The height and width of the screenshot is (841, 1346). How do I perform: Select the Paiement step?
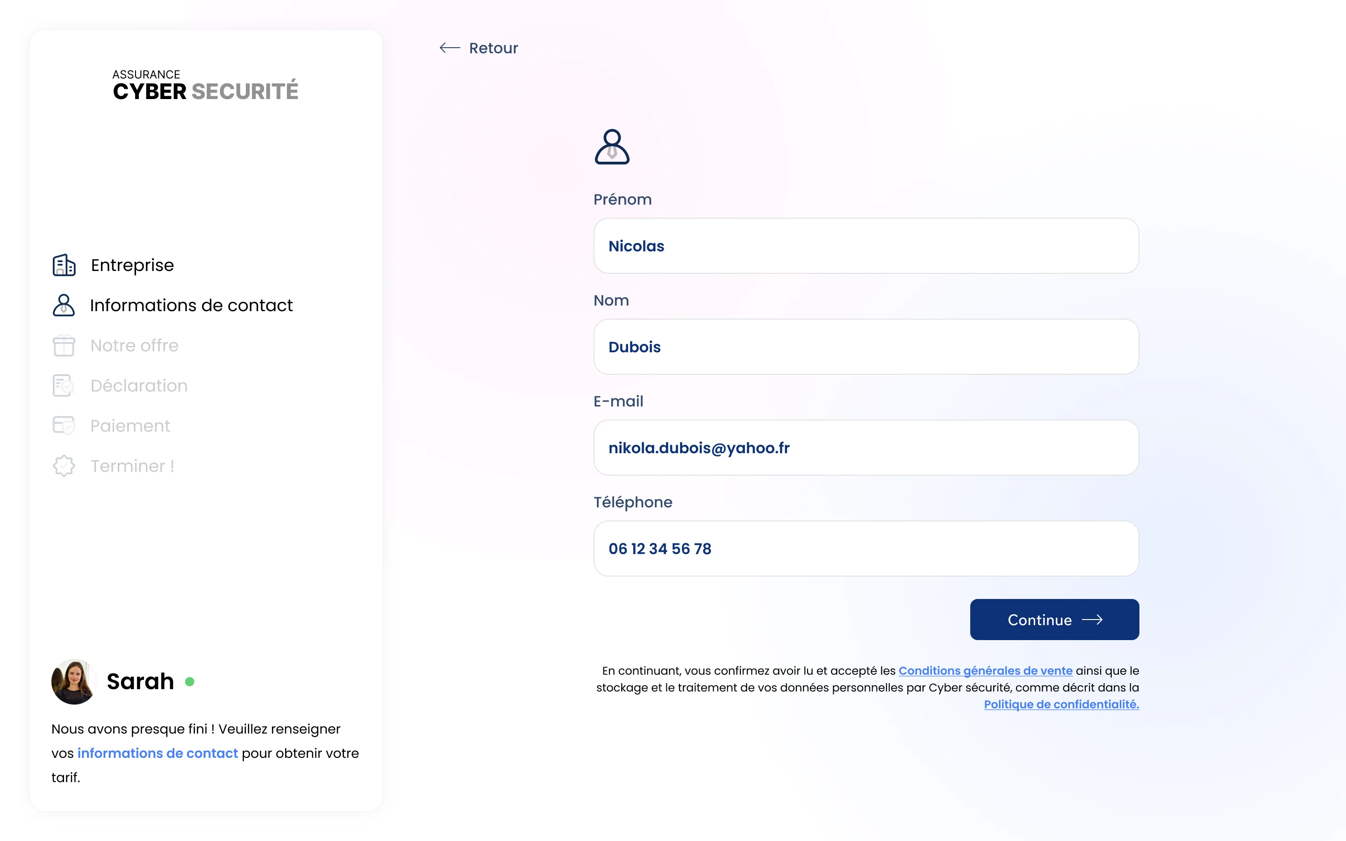pyautogui.click(x=111, y=426)
